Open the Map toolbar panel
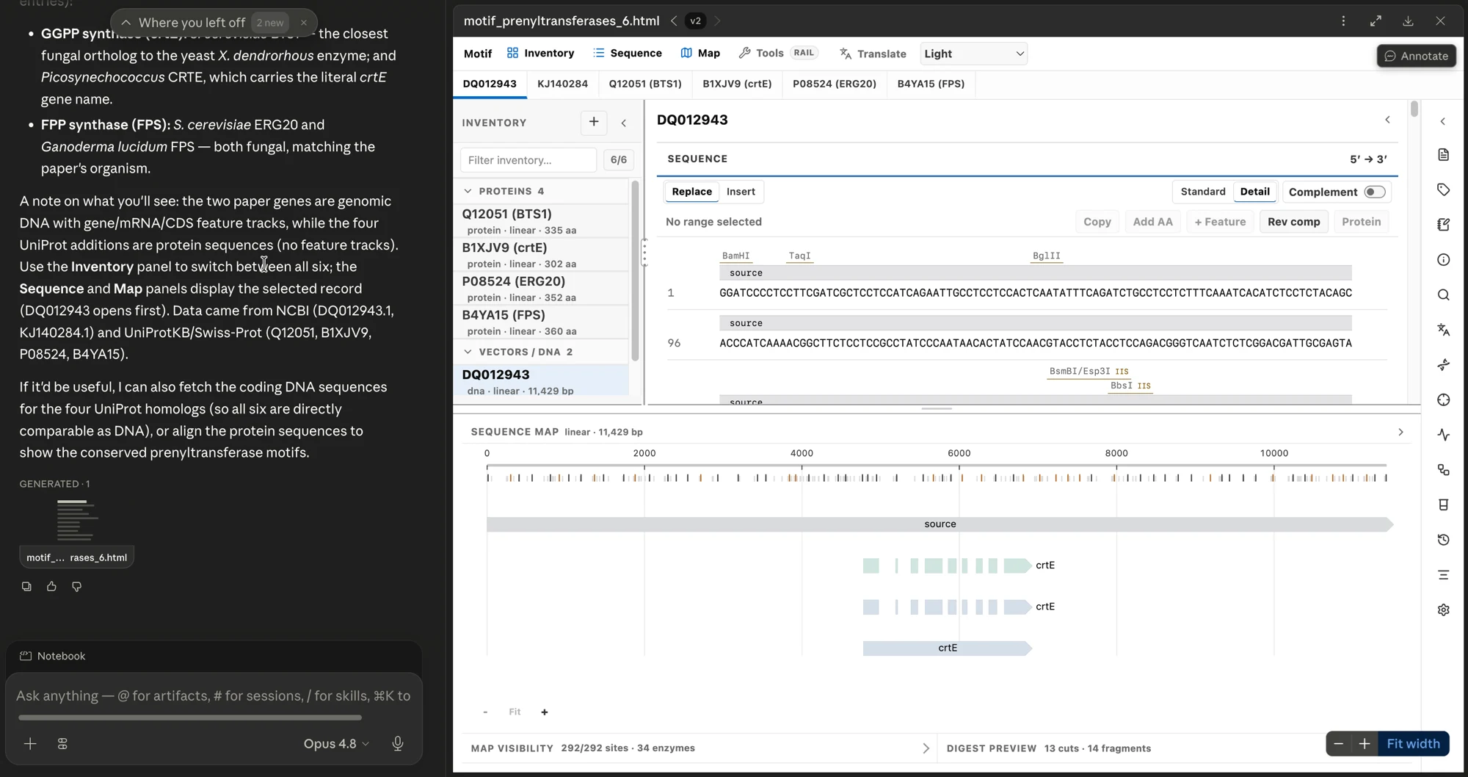This screenshot has height=777, width=1468. click(x=700, y=53)
